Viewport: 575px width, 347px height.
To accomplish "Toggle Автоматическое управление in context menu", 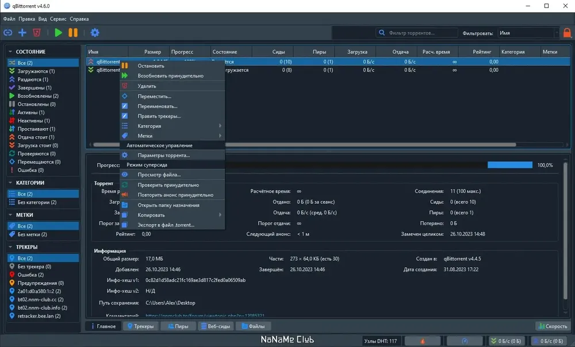I will click(172, 145).
